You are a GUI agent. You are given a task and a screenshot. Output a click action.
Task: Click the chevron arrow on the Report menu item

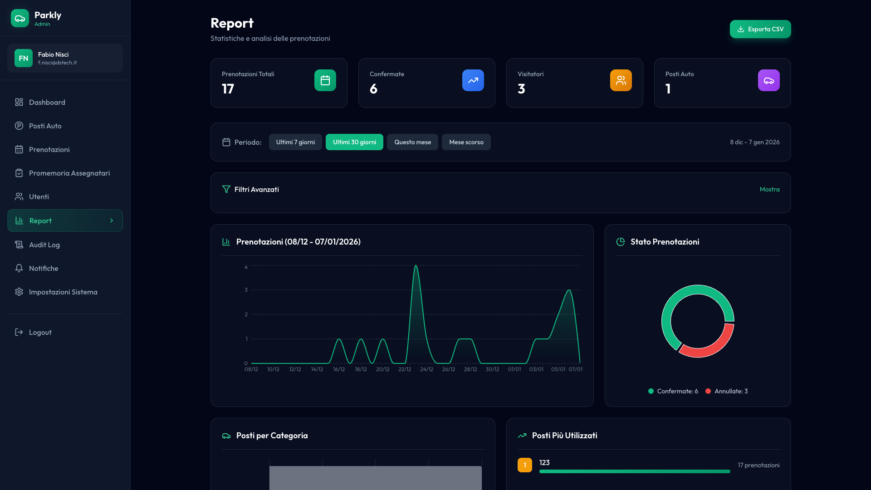point(112,220)
